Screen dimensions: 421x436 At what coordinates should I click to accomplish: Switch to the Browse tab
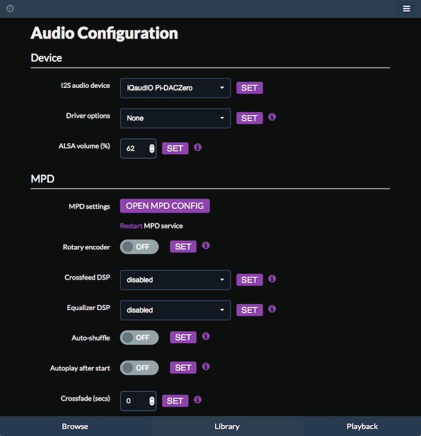pos(75,427)
